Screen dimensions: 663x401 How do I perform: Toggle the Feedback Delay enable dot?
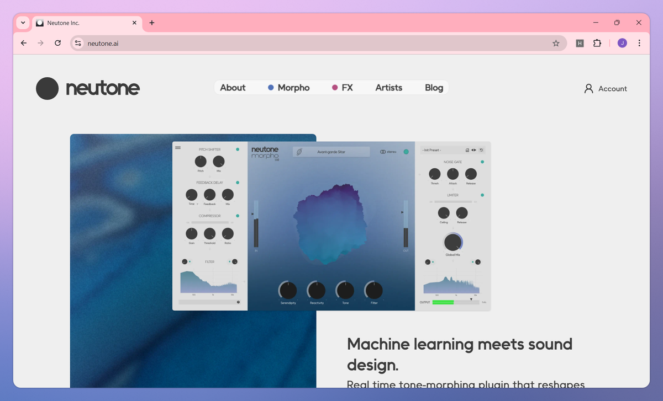238,183
